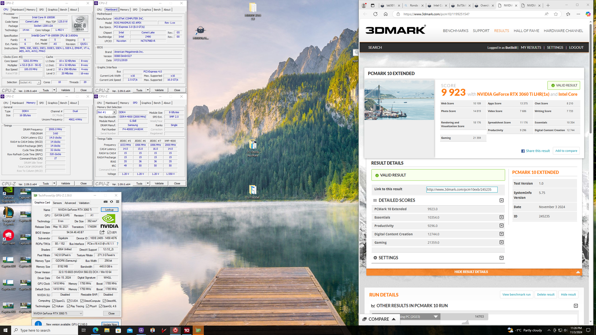
Task: Click the 3DMARK logo
Action: 395,30
